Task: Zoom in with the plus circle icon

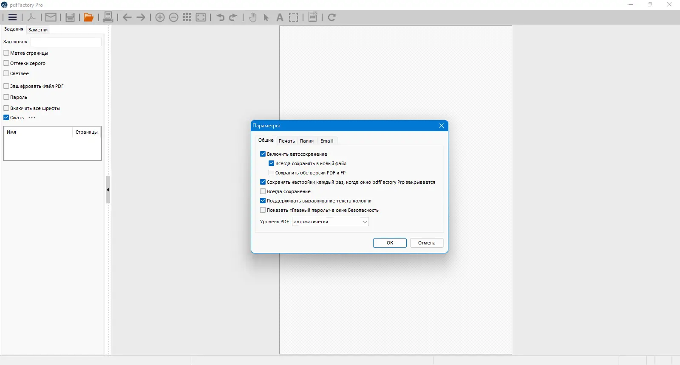Action: click(160, 17)
